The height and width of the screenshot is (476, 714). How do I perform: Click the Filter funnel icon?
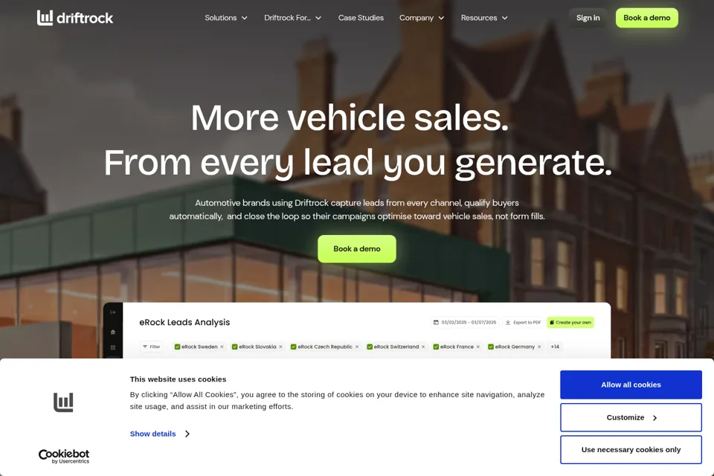[145, 347]
